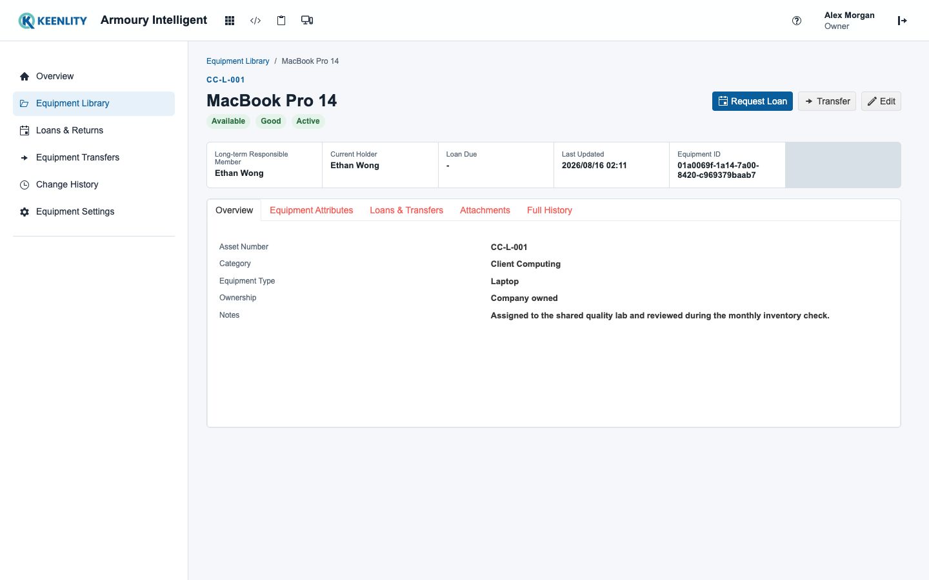Image resolution: width=929 pixels, height=580 pixels.
Task: Click the Loans & Returns calendar icon
Action: (25, 131)
